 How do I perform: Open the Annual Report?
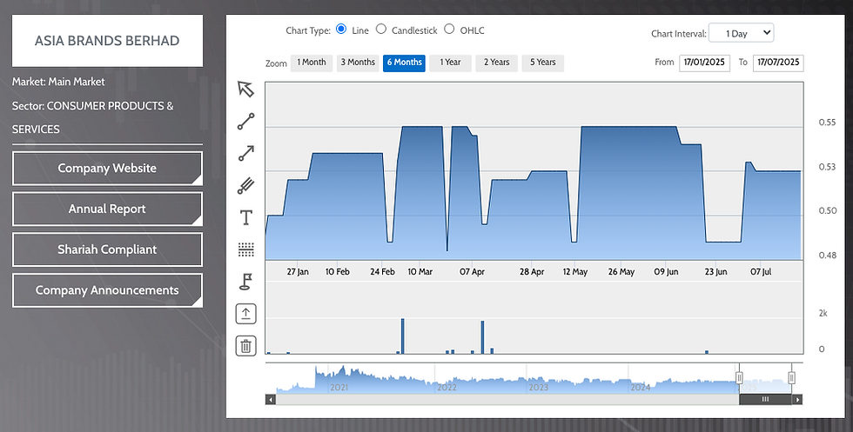click(107, 209)
